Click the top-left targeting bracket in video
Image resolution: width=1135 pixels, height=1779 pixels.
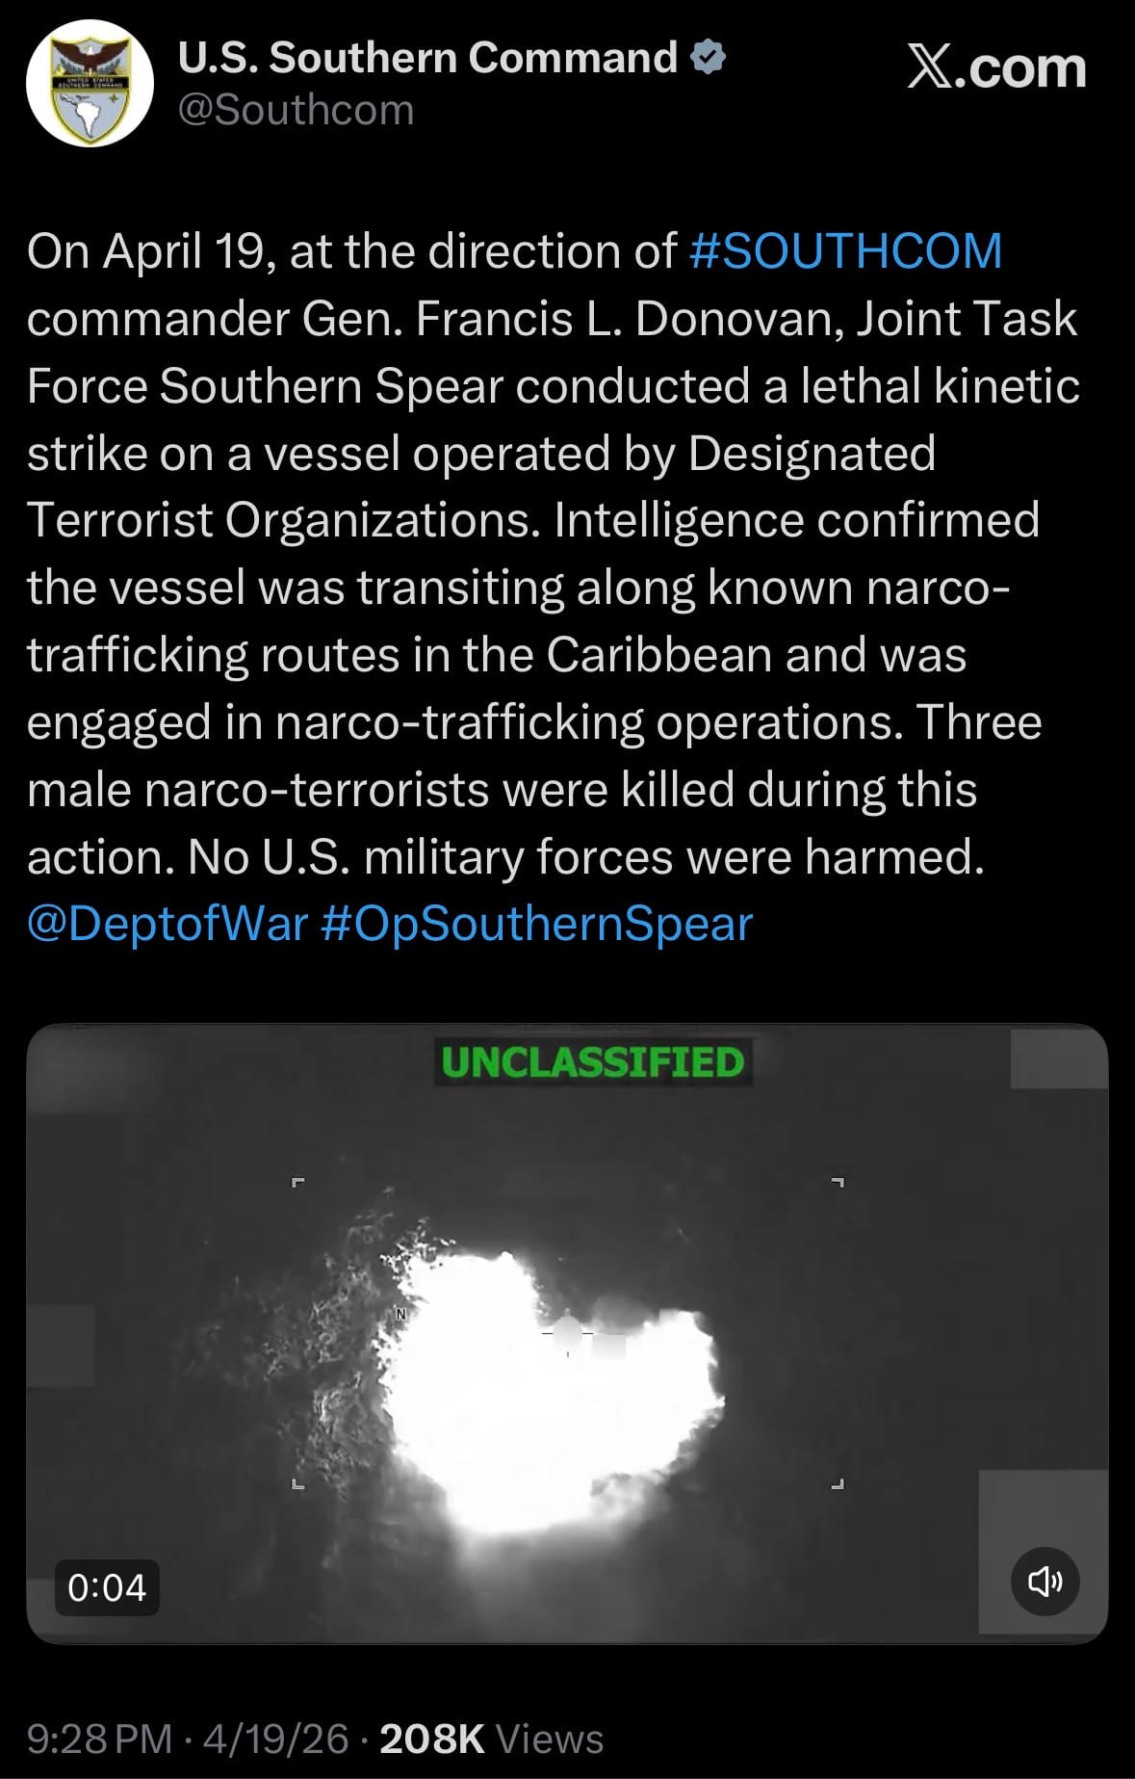(x=297, y=1182)
